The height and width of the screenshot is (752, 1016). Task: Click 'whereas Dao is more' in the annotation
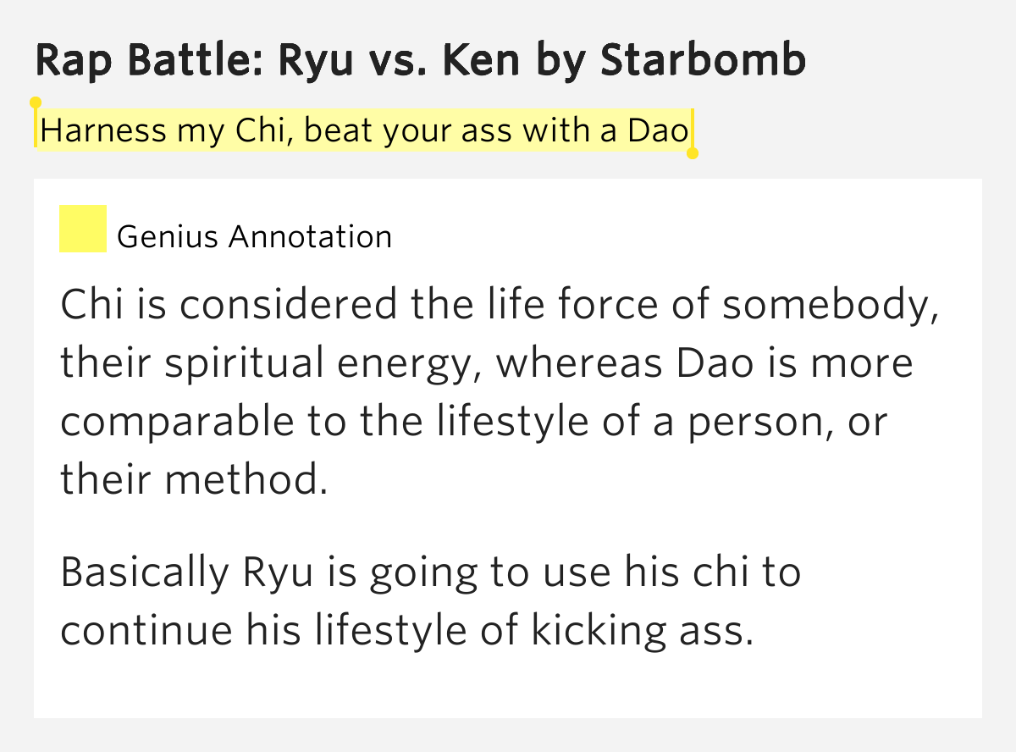704,364
